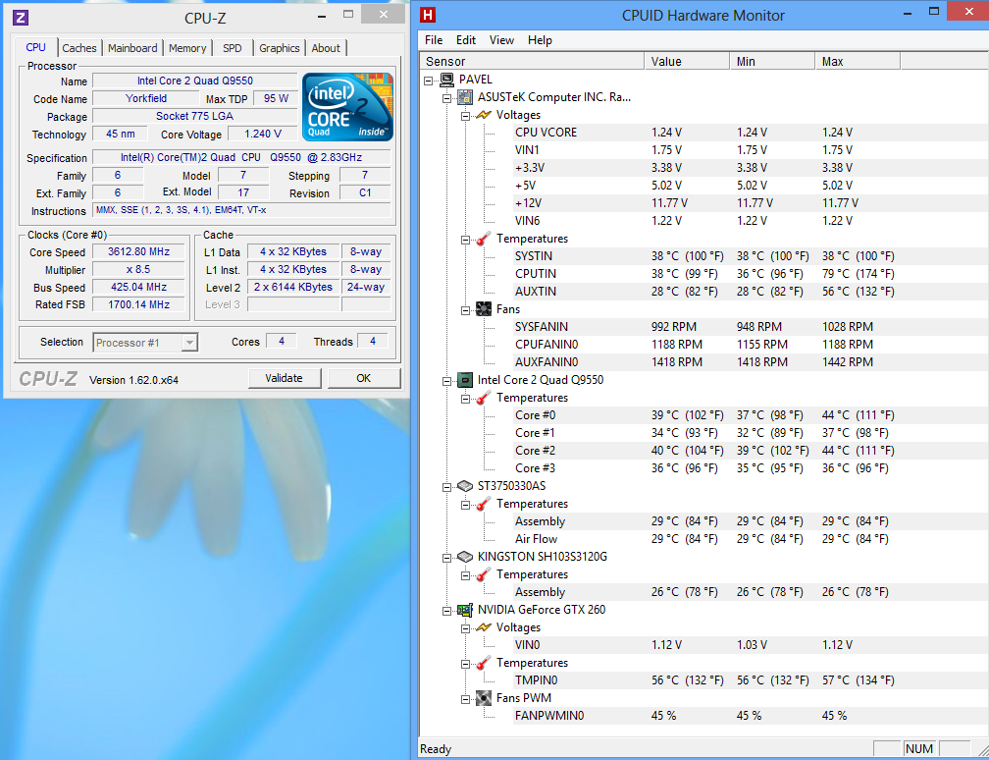Collapse the mainboard Voltages group

pos(465,116)
